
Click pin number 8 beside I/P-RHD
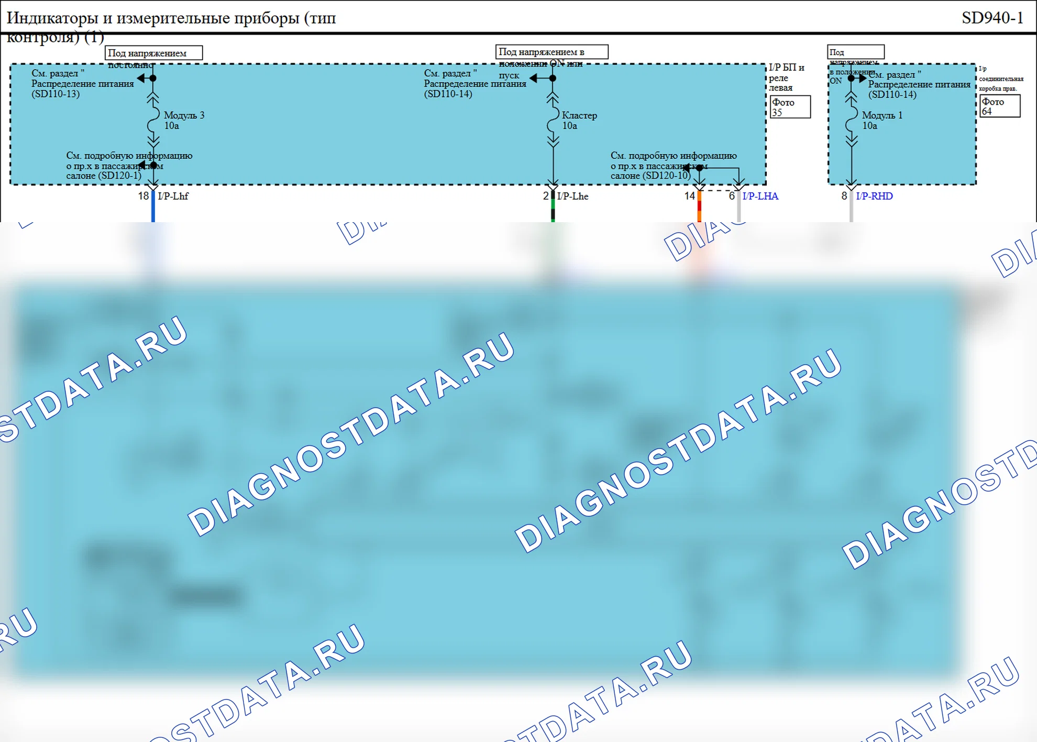pyautogui.click(x=844, y=196)
